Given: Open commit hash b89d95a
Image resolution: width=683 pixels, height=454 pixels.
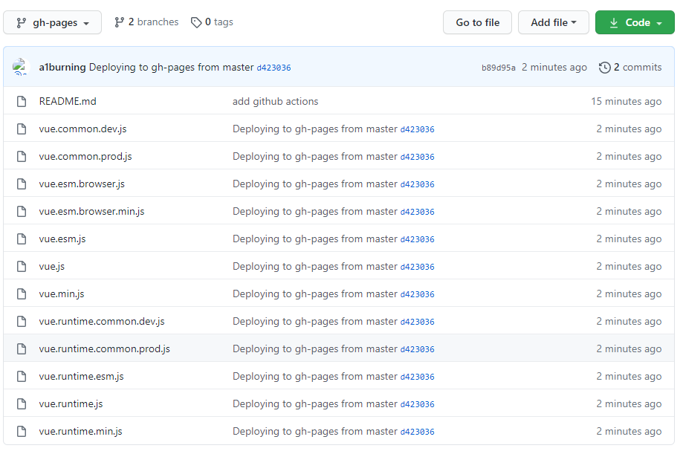Looking at the screenshot, I should pos(498,68).
